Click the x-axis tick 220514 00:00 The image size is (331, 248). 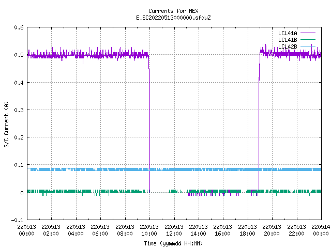(321, 230)
